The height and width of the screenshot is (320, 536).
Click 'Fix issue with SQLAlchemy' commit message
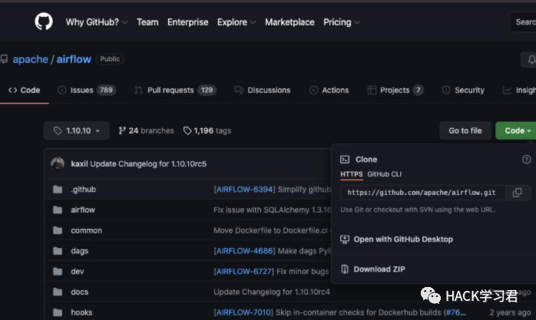click(272, 210)
